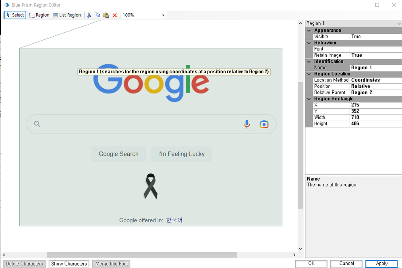
Task: Collapse the Appearance property section
Action: (309, 30)
